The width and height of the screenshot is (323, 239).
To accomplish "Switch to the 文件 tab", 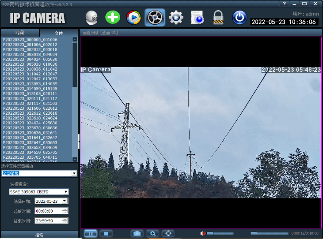I will [58, 33].
